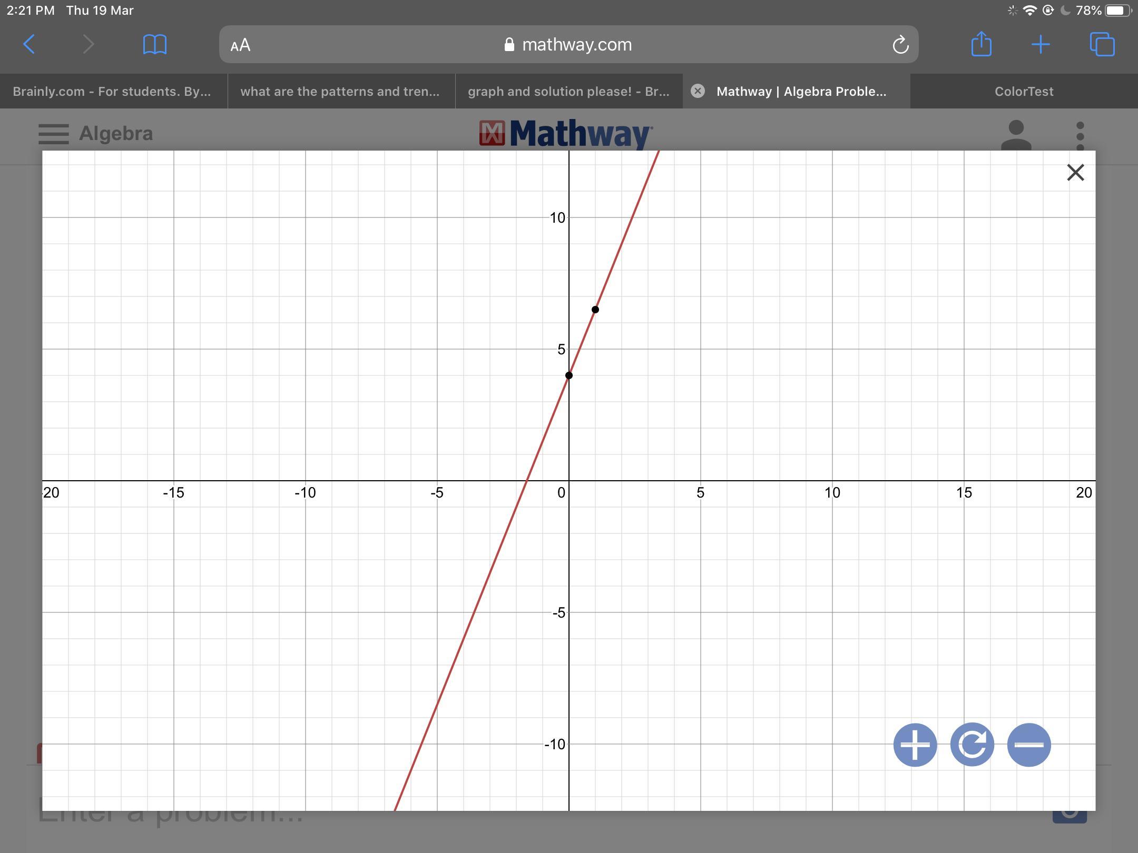Open the 'graph and solution please!' tab
The image size is (1138, 853).
click(x=568, y=92)
